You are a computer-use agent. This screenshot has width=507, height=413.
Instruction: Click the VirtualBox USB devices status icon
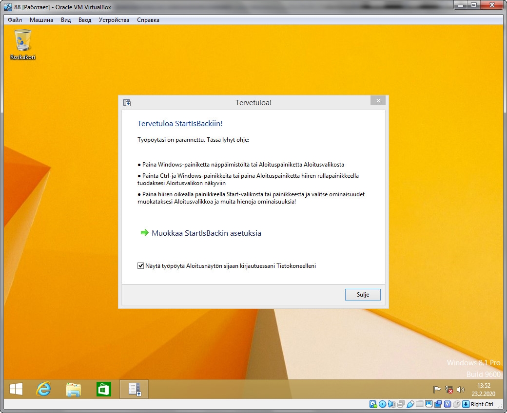[x=410, y=404]
